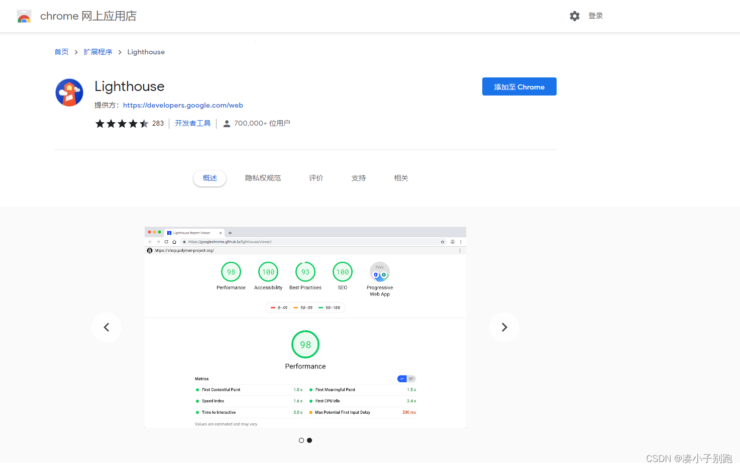The image size is (740, 468).
Task: Navigate to 首页 via breadcrumb
Action: [61, 52]
